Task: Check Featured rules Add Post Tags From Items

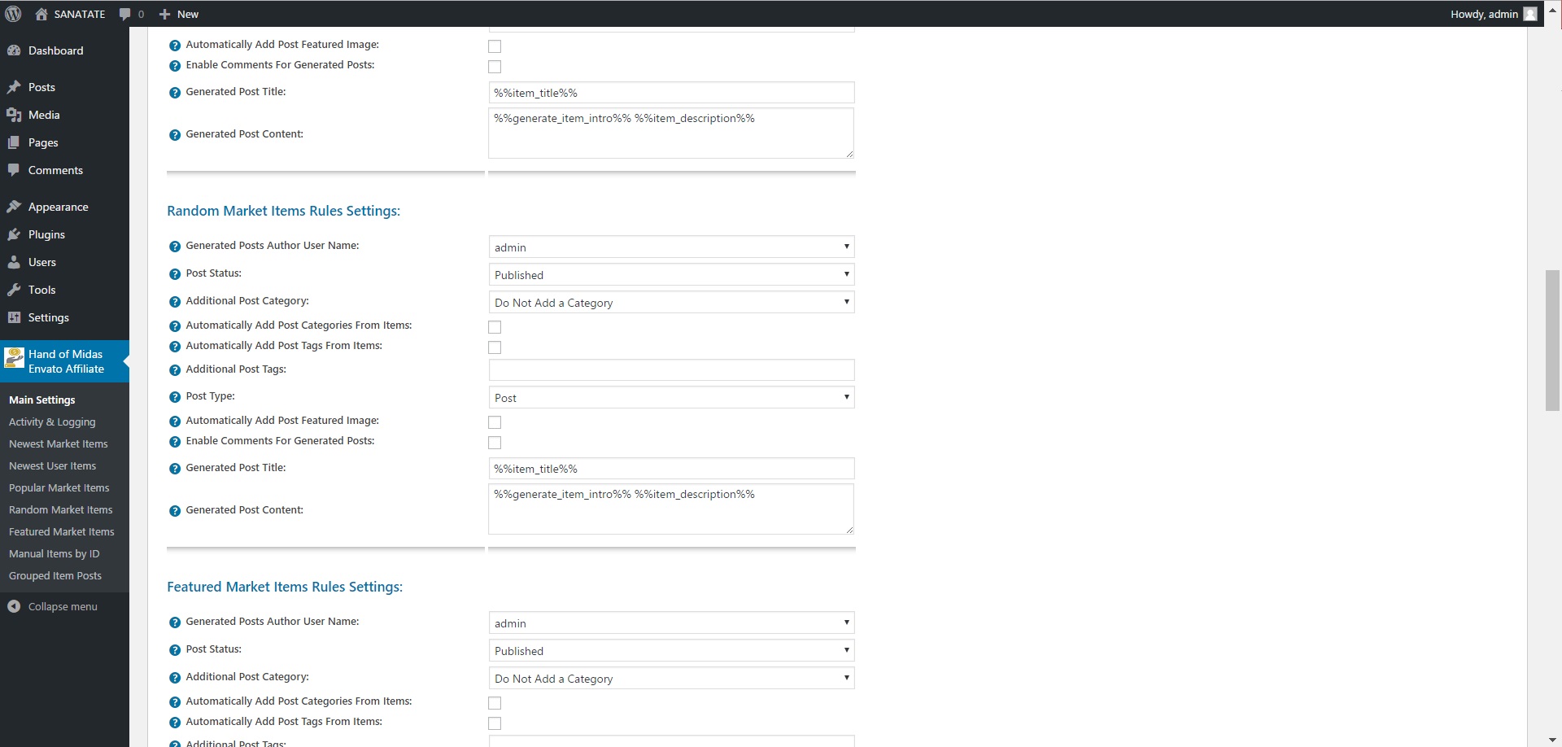Action: [x=495, y=723]
